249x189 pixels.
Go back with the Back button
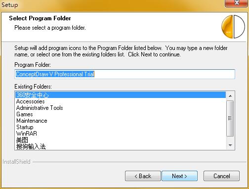click(143, 176)
